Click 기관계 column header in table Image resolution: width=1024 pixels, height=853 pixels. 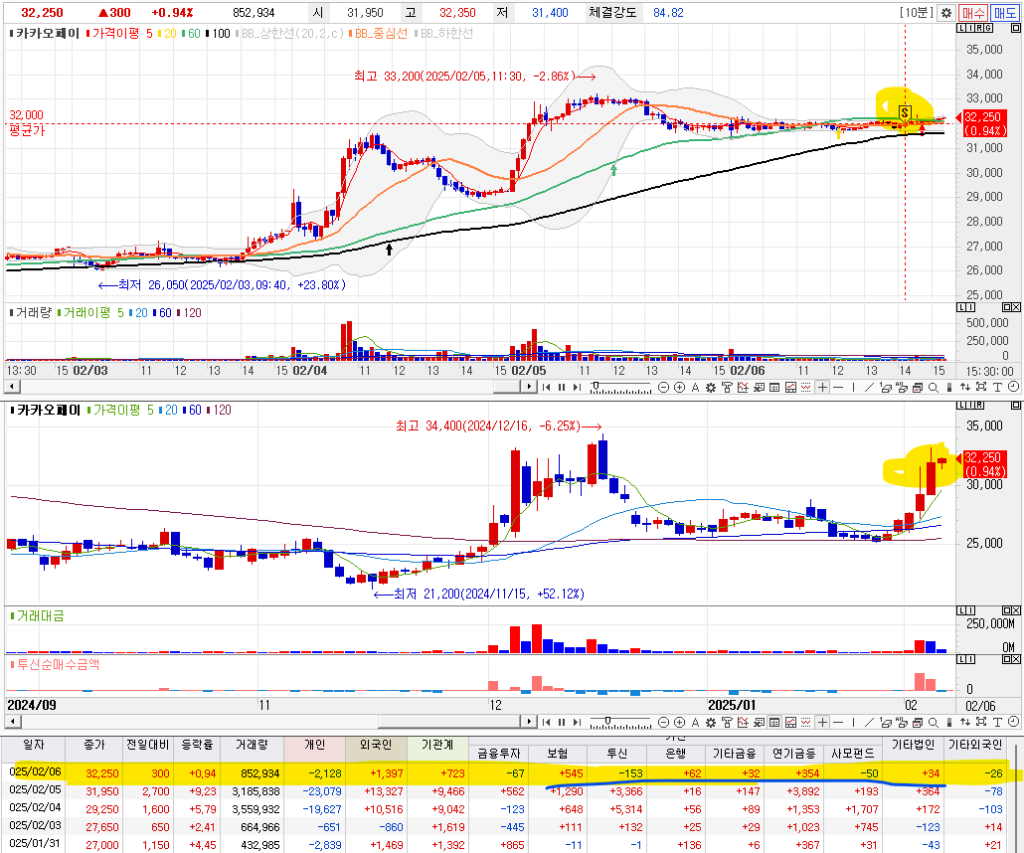[436, 745]
